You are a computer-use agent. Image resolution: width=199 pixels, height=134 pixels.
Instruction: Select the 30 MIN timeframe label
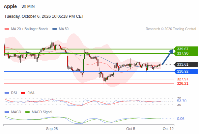coord(28,6)
